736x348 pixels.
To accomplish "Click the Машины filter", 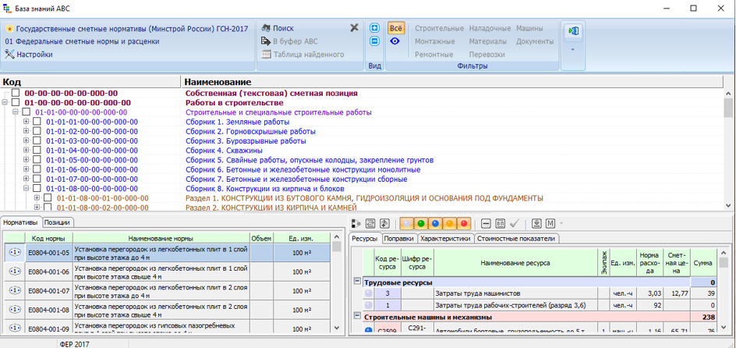I will point(530,28).
